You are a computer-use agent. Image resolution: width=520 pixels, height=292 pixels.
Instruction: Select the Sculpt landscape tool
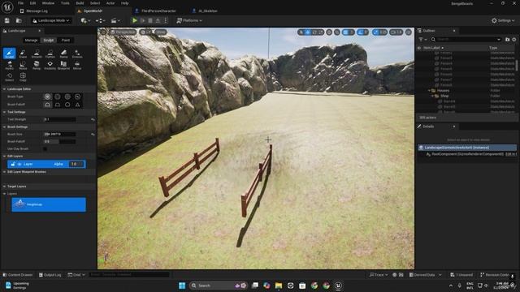9,54
